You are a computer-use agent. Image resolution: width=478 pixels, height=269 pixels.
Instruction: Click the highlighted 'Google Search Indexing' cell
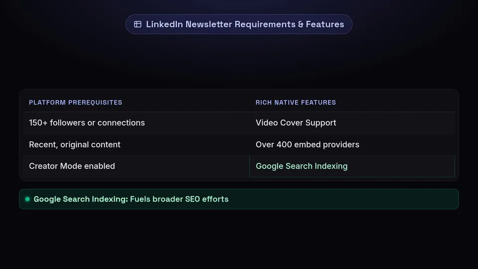coord(352,166)
